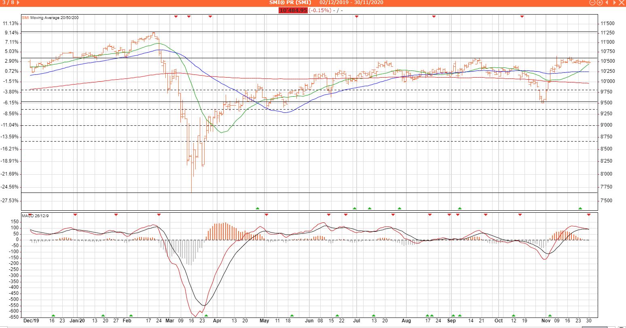
Task: Select rightmost red marker atop MACD panel
Action: (x=589, y=214)
